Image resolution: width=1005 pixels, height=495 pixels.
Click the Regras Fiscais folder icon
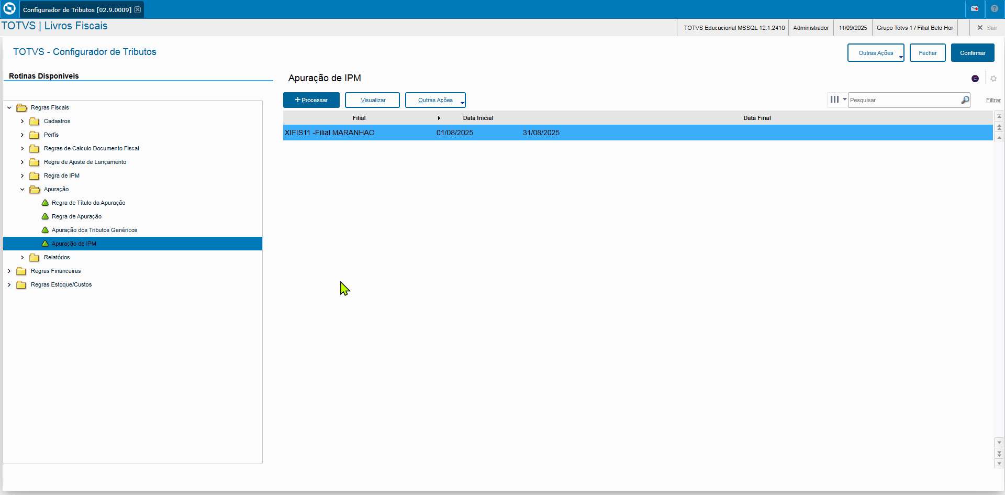[21, 107]
